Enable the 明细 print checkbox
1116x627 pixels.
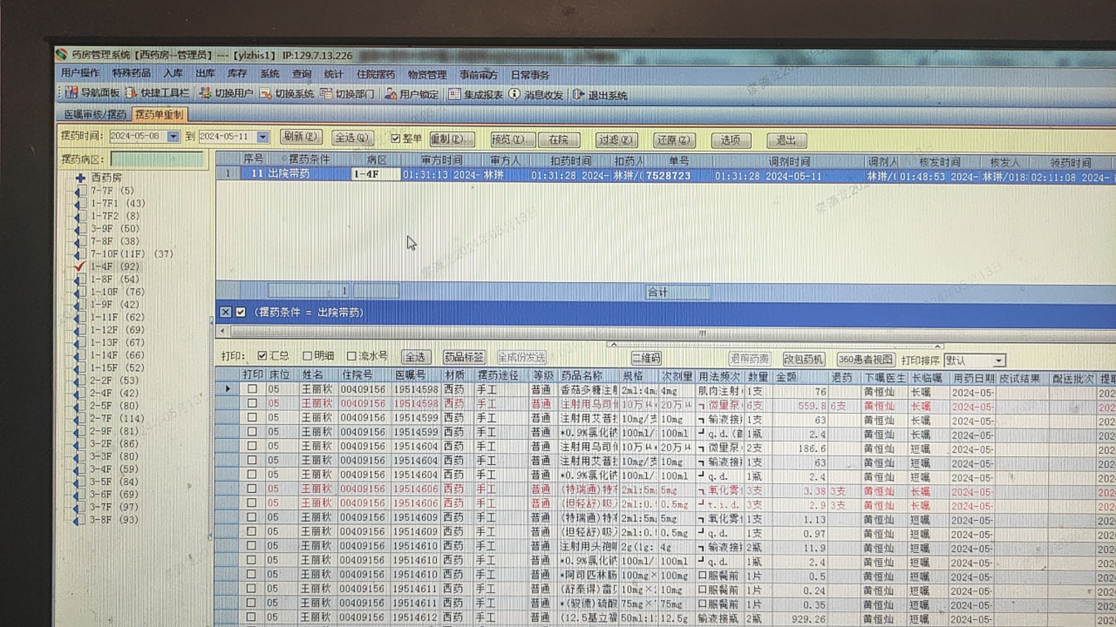pyautogui.click(x=307, y=356)
